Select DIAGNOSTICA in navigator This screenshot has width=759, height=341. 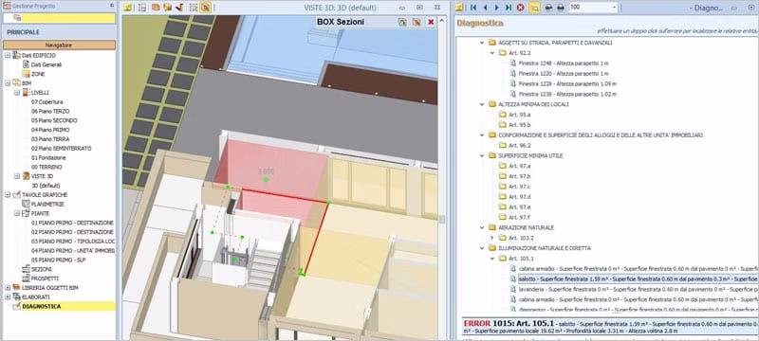pos(42,306)
